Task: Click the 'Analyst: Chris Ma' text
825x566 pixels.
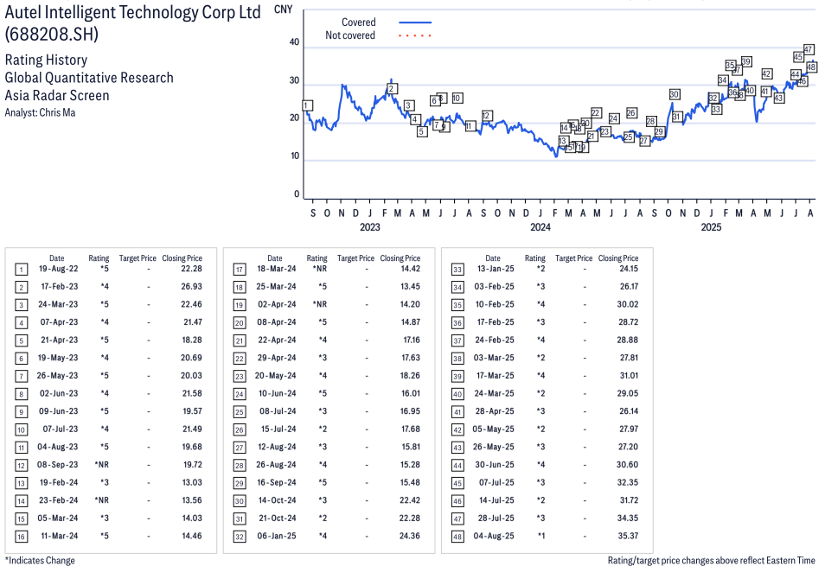Action: (40, 112)
